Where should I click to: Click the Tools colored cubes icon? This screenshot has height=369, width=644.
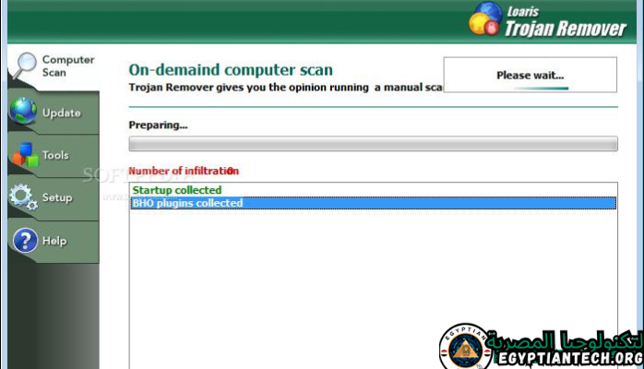pyautogui.click(x=23, y=155)
